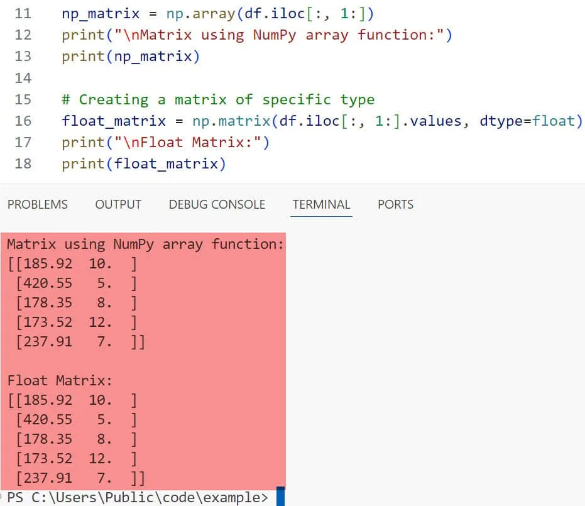Click "Float Matrix:" heading in terminal output

pyautogui.click(x=59, y=380)
